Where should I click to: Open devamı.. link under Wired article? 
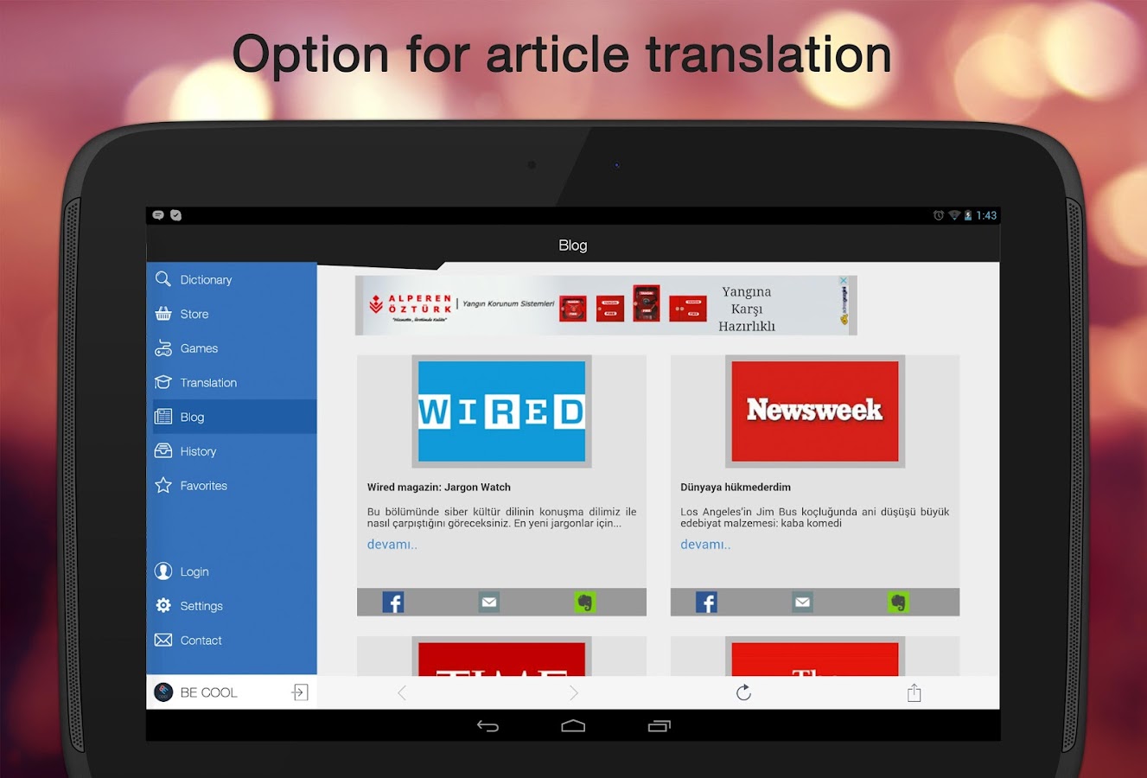[392, 545]
